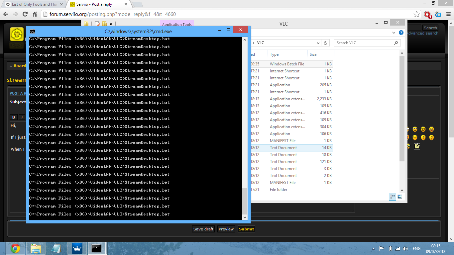Bookmark this page with the star icon

click(416, 14)
